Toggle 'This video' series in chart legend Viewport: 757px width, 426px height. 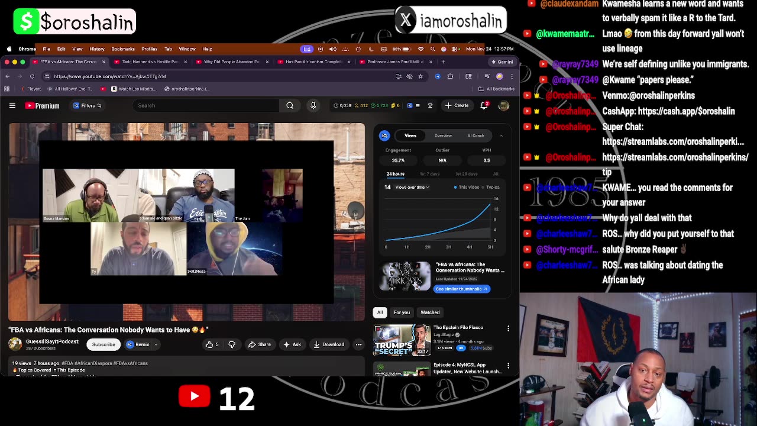click(467, 187)
